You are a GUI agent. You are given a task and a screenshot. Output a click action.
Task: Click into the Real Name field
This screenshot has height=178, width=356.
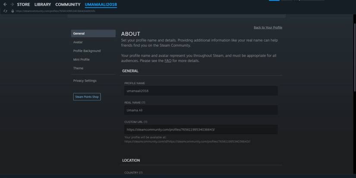pos(201,110)
